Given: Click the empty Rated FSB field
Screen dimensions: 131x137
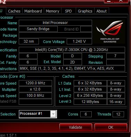Looking at the screenshot, I should click(x=35, y=102).
